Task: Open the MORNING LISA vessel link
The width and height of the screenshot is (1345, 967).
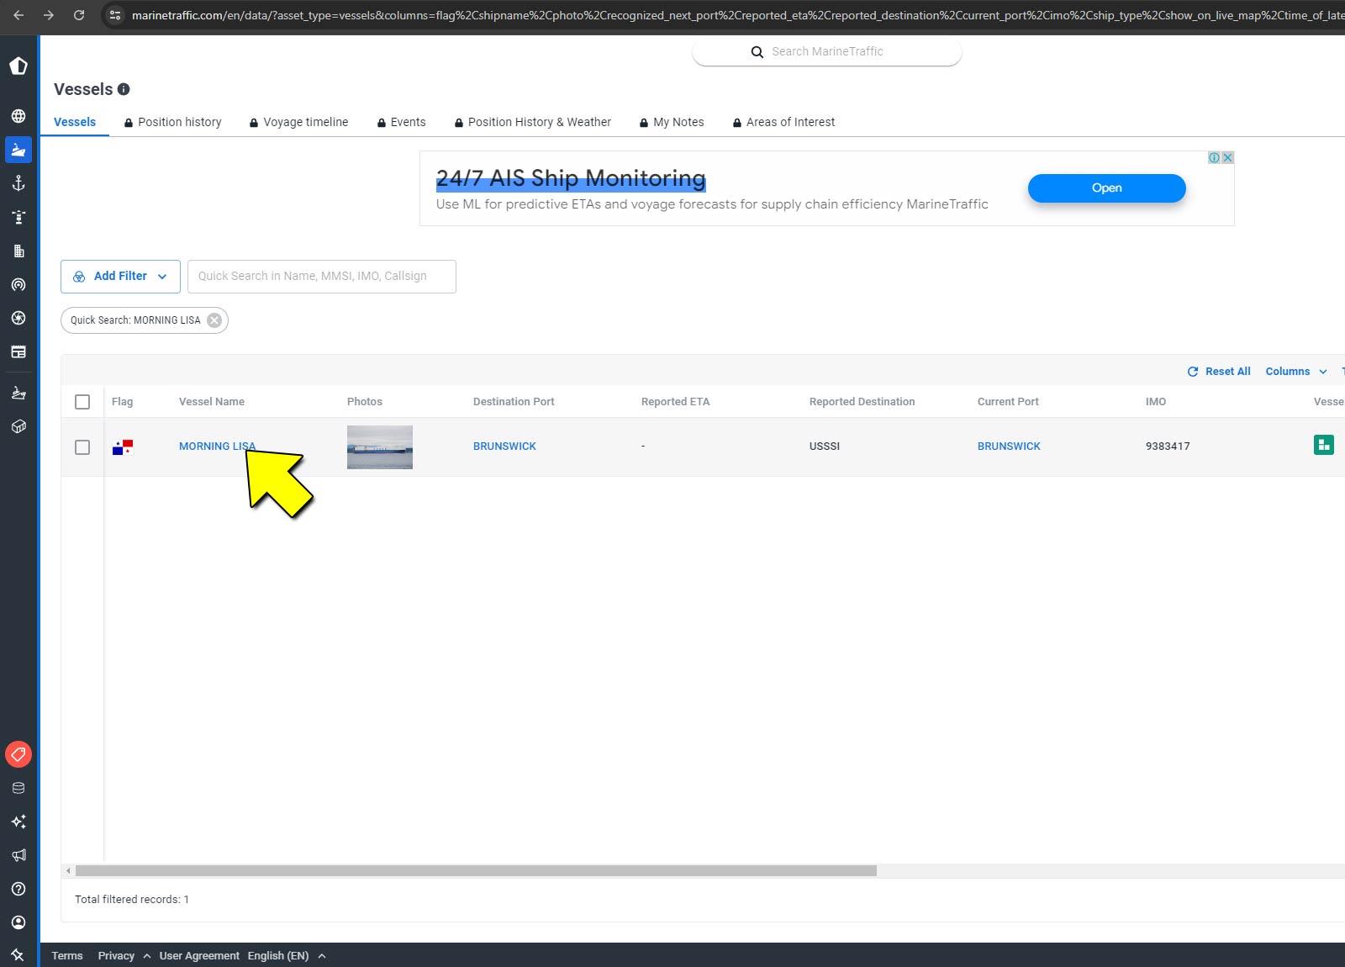Action: coord(217,447)
